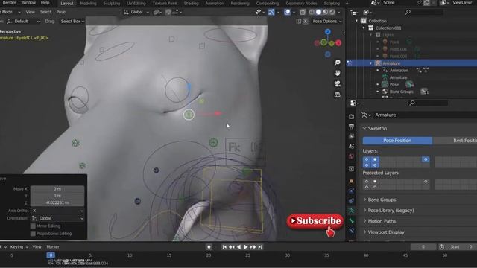Switch to the Geometry Nodes workspace tab

pos(301,3)
